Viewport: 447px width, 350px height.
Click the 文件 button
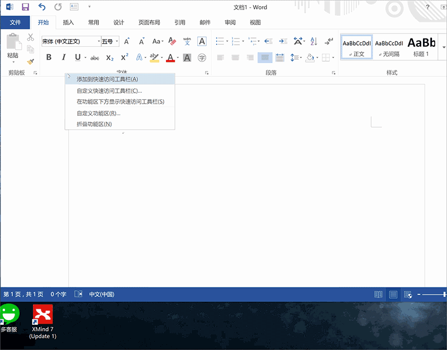[x=15, y=23]
